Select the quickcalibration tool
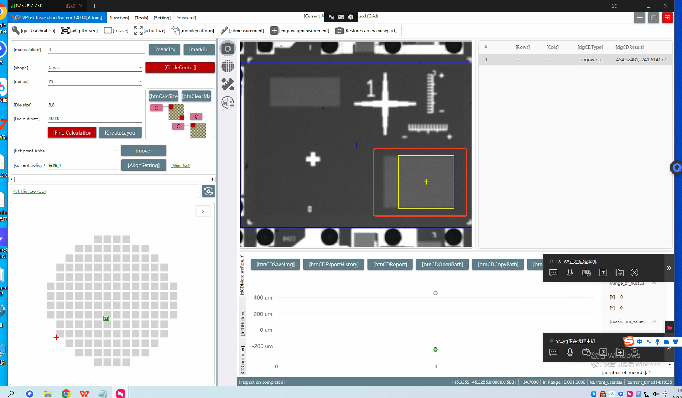Screen dimensions: 682x398 pos(33,30)
